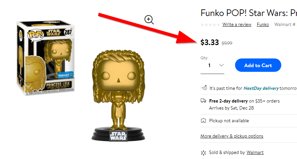
Task: Click the NextDay delivery stopwatch icon
Action: tap(204, 88)
